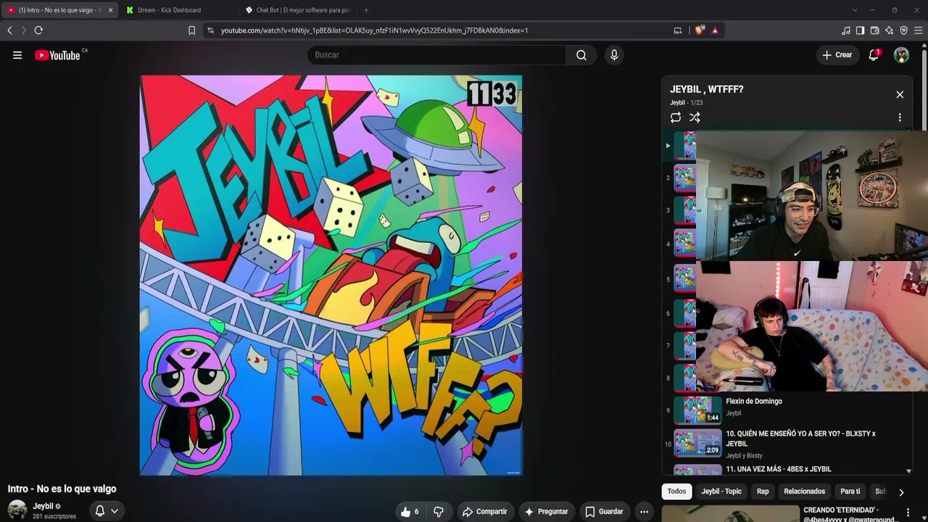Save video with Guardar
The image size is (928, 522).
604,512
